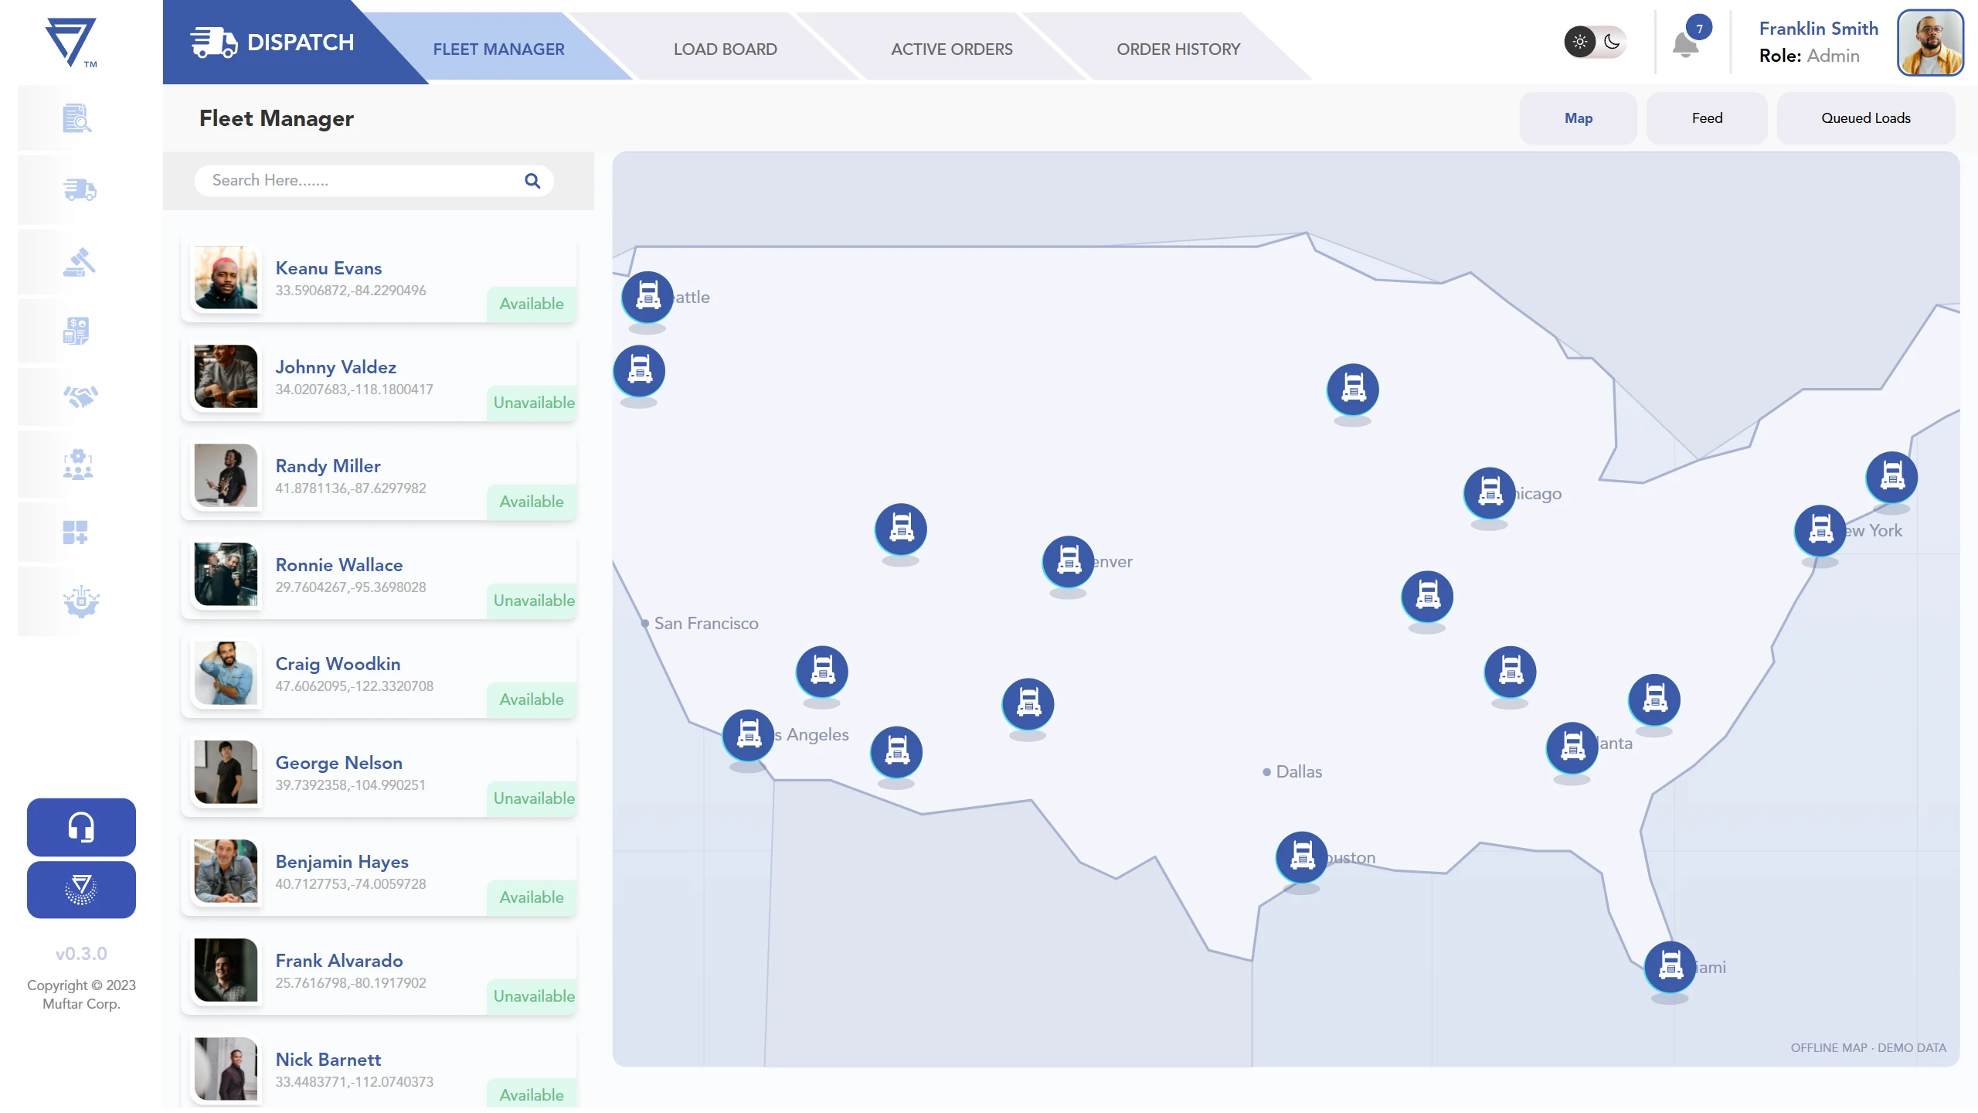The height and width of the screenshot is (1113, 1978).
Task: Click the Muftar logo button below support
Action: point(81,890)
